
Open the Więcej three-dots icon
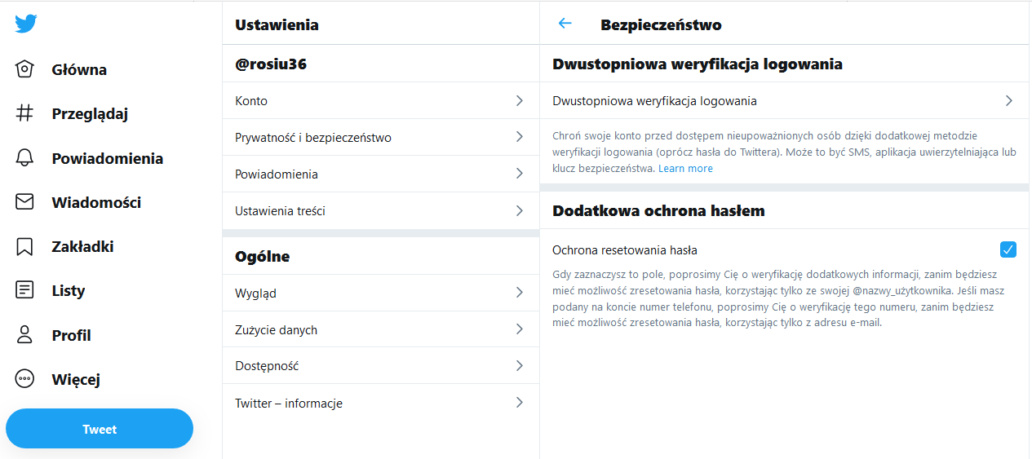click(x=25, y=379)
